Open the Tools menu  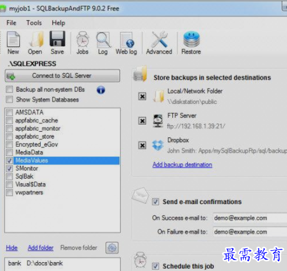(x=34, y=23)
